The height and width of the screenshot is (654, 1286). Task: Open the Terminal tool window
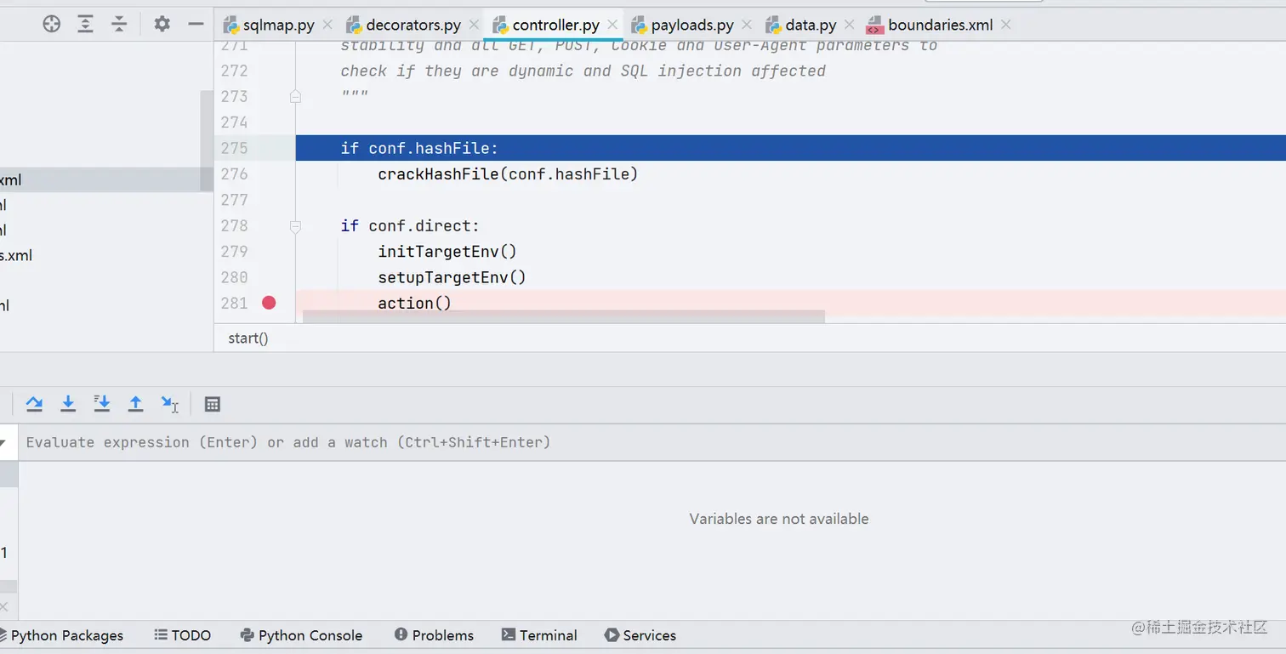coord(539,635)
